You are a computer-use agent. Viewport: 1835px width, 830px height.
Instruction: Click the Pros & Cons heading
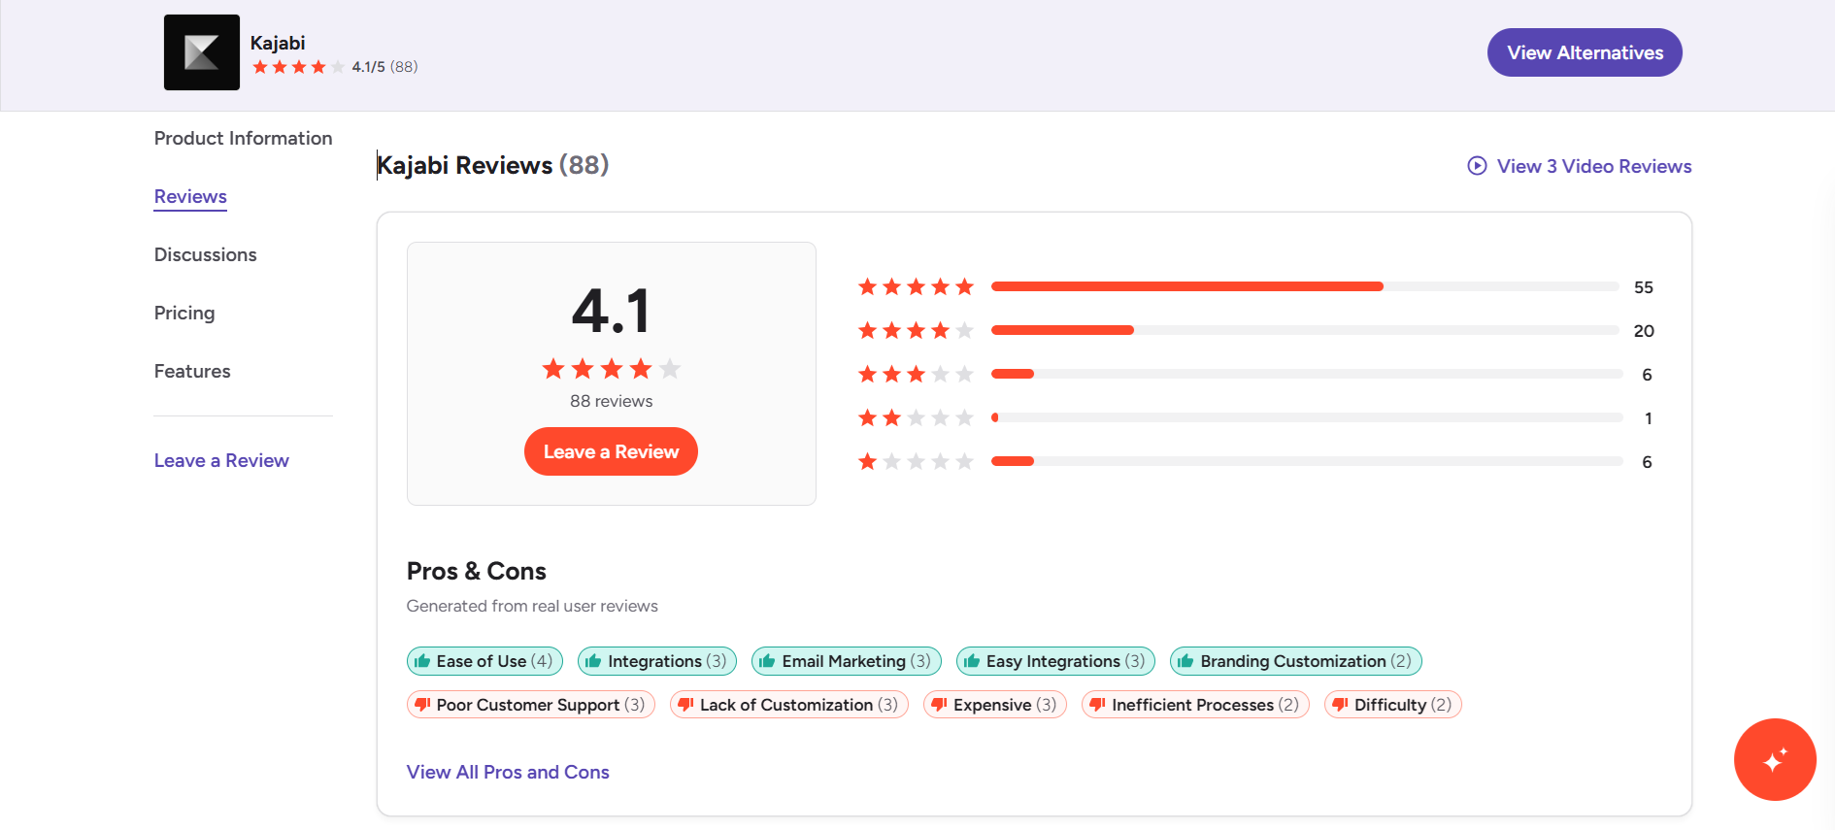pos(477,571)
